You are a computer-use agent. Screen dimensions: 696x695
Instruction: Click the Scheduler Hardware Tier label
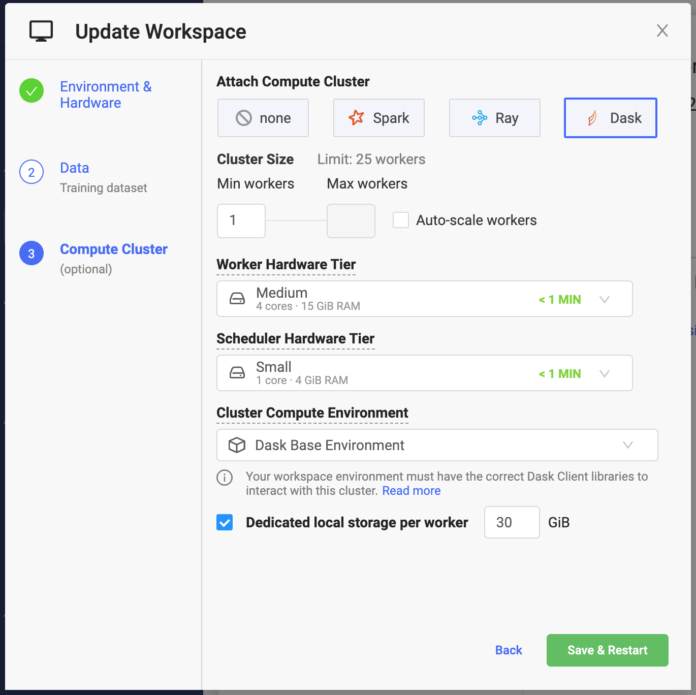(296, 339)
